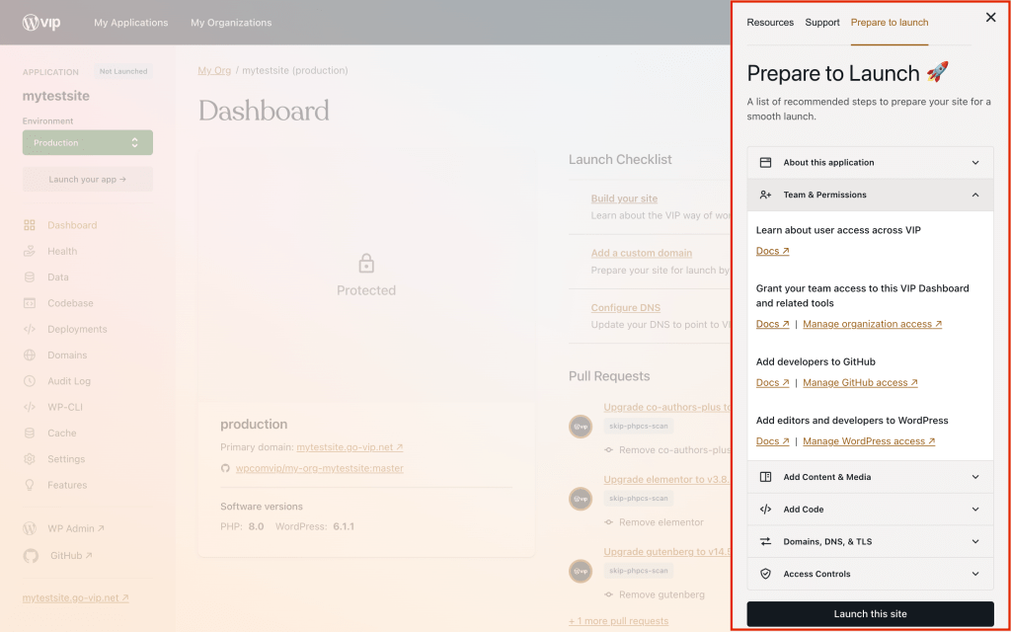The image size is (1011, 632).
Task: Open the Build your site checklist link
Action: click(624, 198)
